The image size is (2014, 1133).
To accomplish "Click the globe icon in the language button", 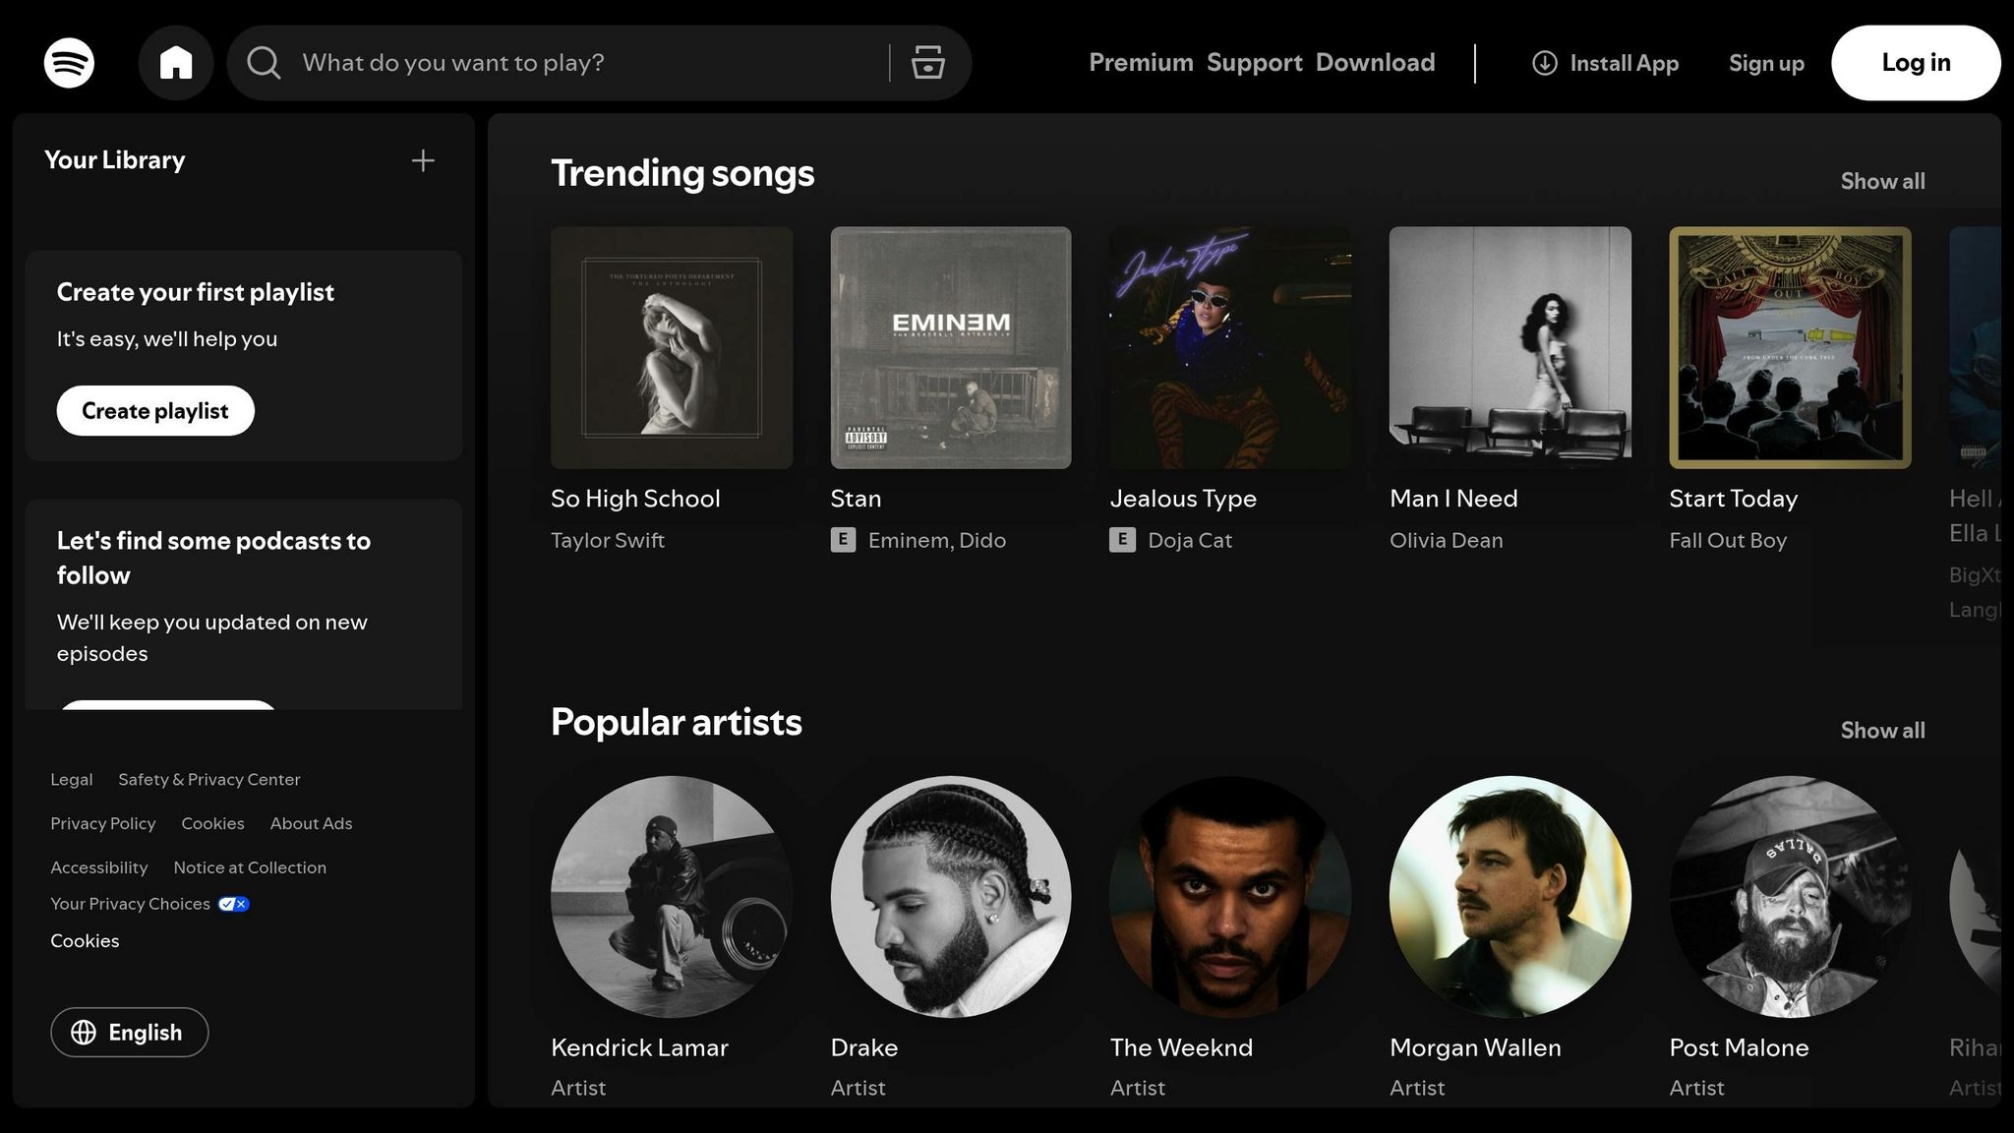I will (84, 1032).
